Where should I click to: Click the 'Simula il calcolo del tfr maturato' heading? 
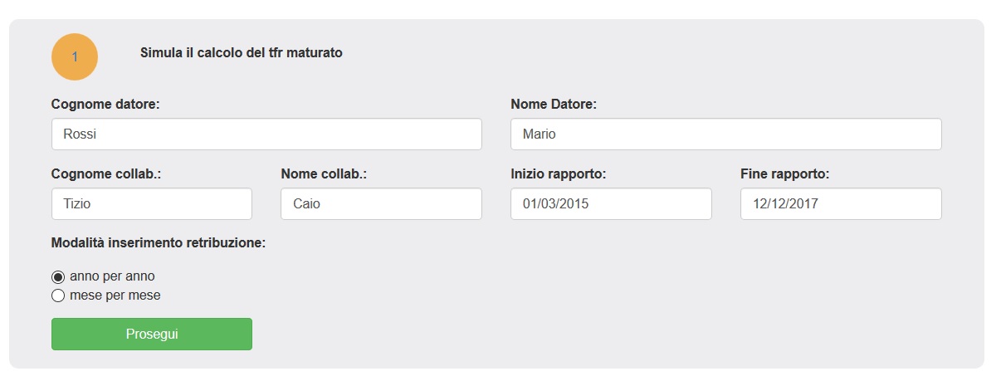tap(242, 53)
